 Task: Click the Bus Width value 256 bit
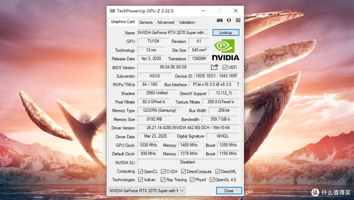[224, 110]
